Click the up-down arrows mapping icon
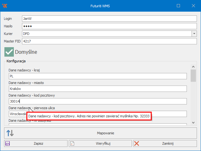The image size is (201, 151). coord(10,133)
